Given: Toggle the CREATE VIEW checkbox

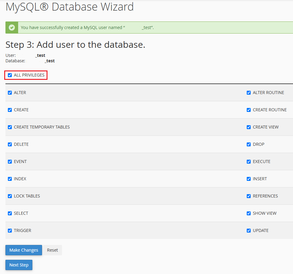Looking at the screenshot, I should 249,127.
